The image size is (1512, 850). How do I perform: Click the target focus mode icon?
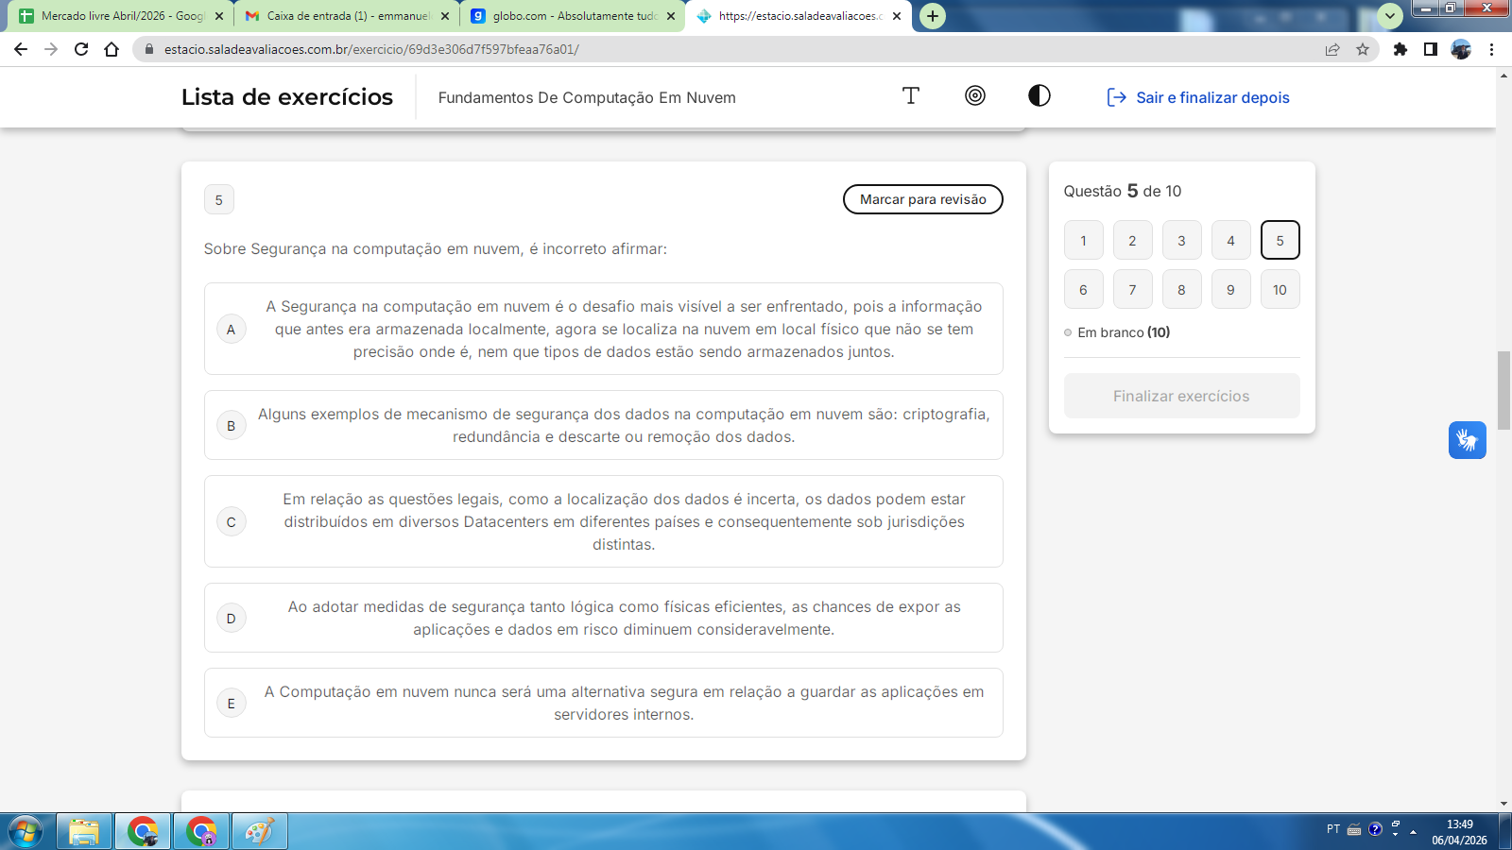tap(974, 96)
